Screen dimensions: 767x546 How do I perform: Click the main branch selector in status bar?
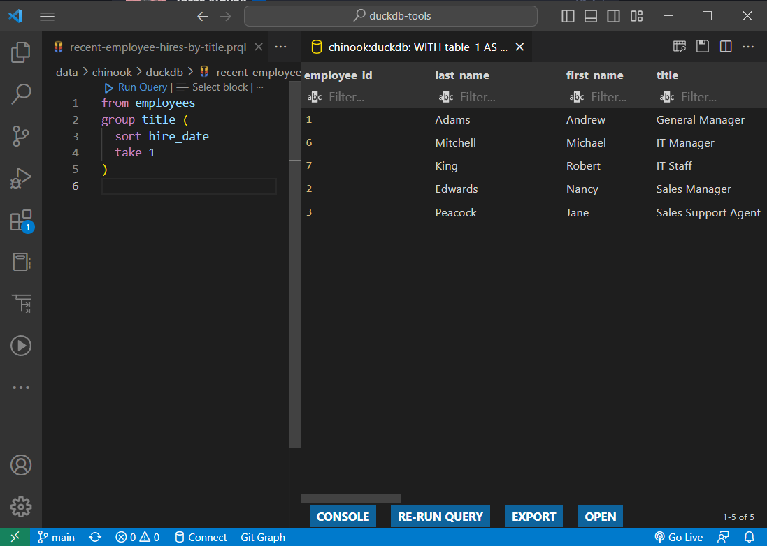click(57, 537)
